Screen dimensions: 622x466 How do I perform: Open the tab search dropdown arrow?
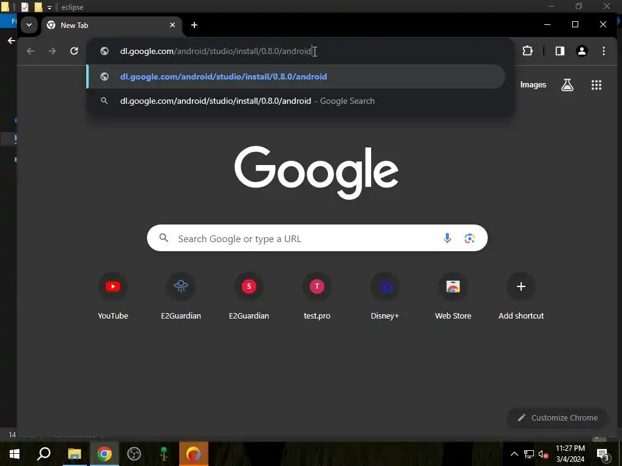29,25
